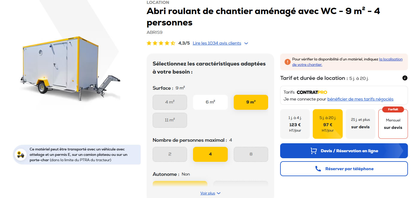Image resolution: width=419 pixels, height=198 pixels.
Task: Click the yellow trailer permit E icon
Action: pyautogui.click(x=21, y=155)
